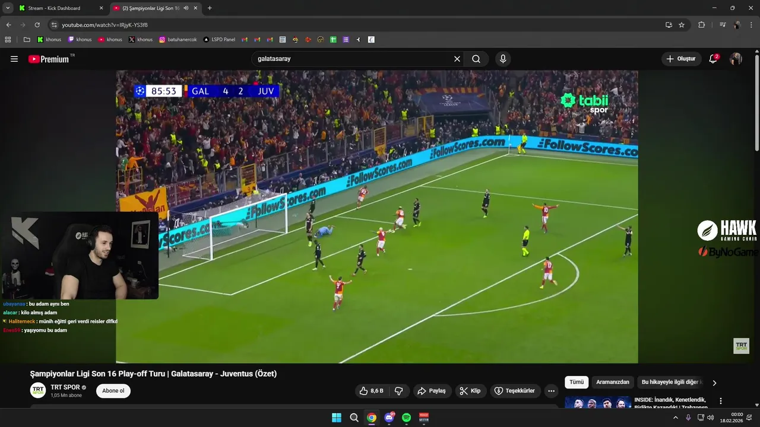Open the YouTube khonus bookmark

110,40
